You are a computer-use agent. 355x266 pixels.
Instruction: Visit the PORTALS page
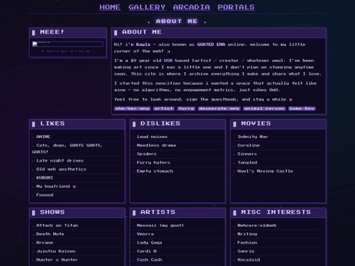[236, 7]
